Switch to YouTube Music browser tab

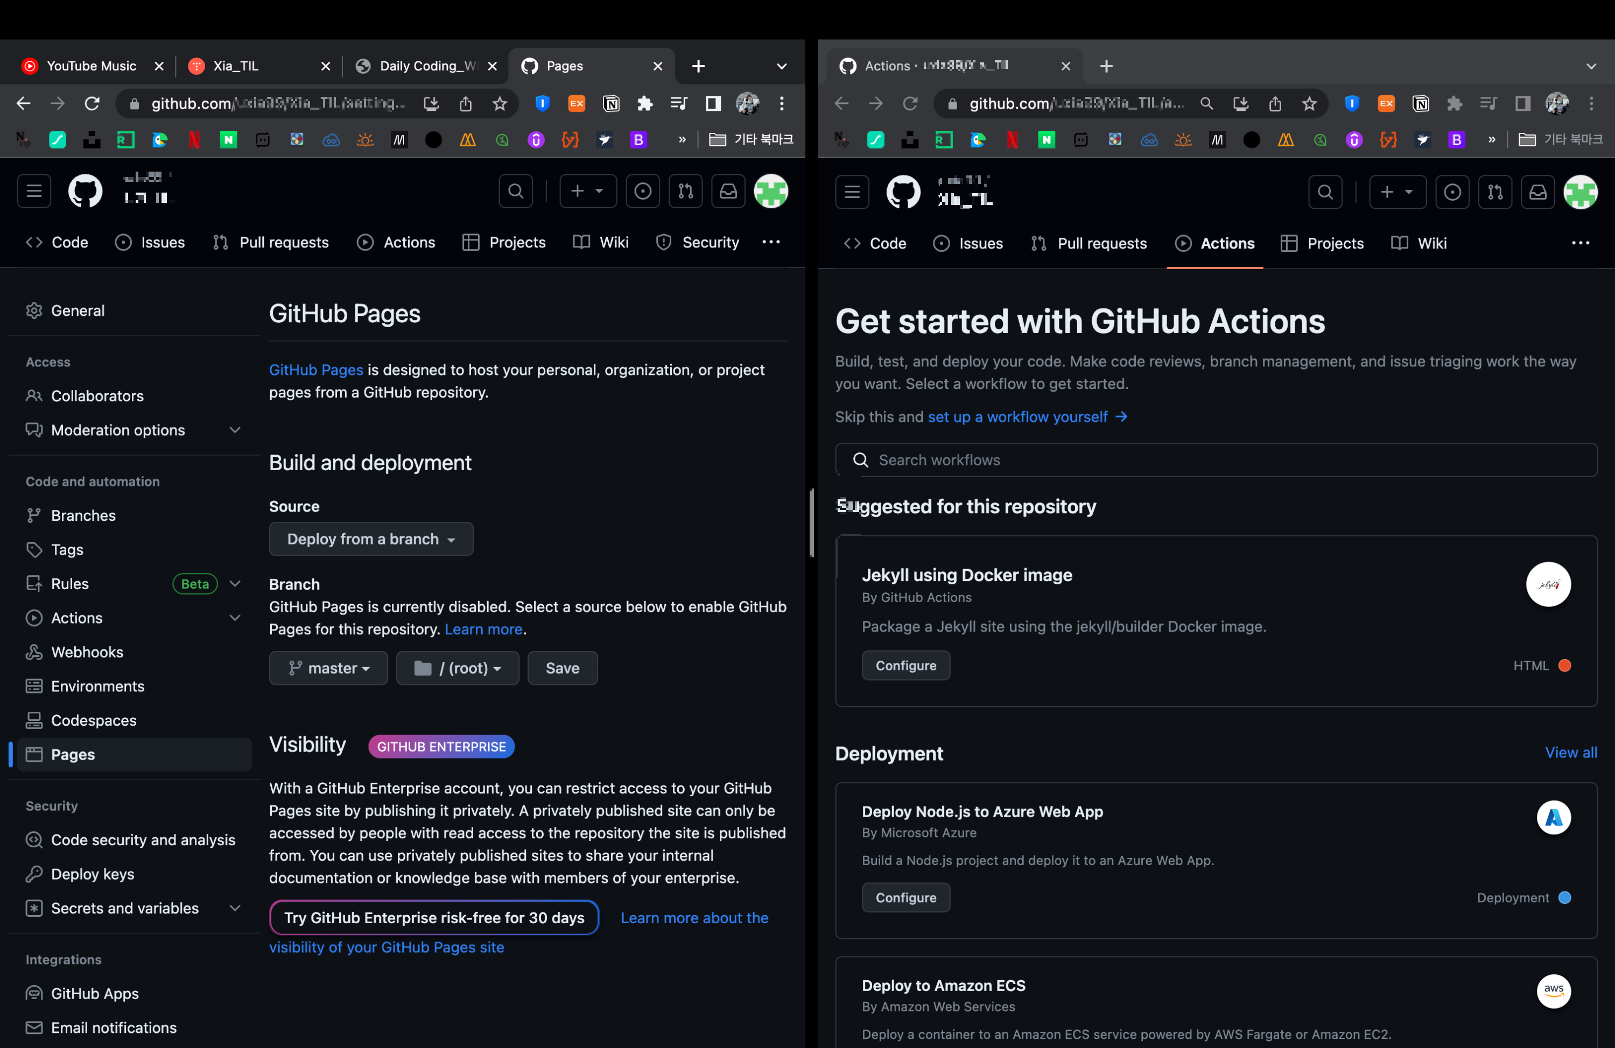(91, 66)
